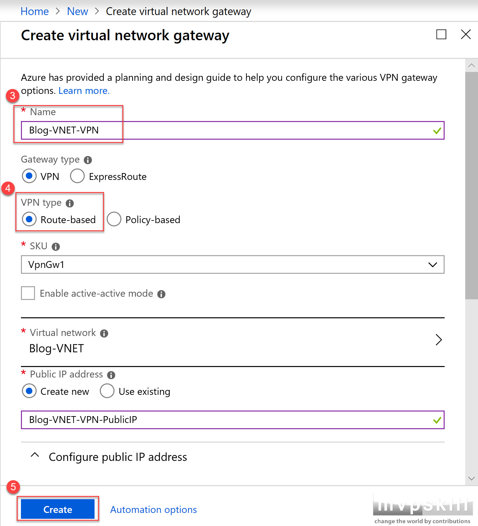Click info icon for Enable active-active mode
The image size is (478, 526).
tap(161, 294)
